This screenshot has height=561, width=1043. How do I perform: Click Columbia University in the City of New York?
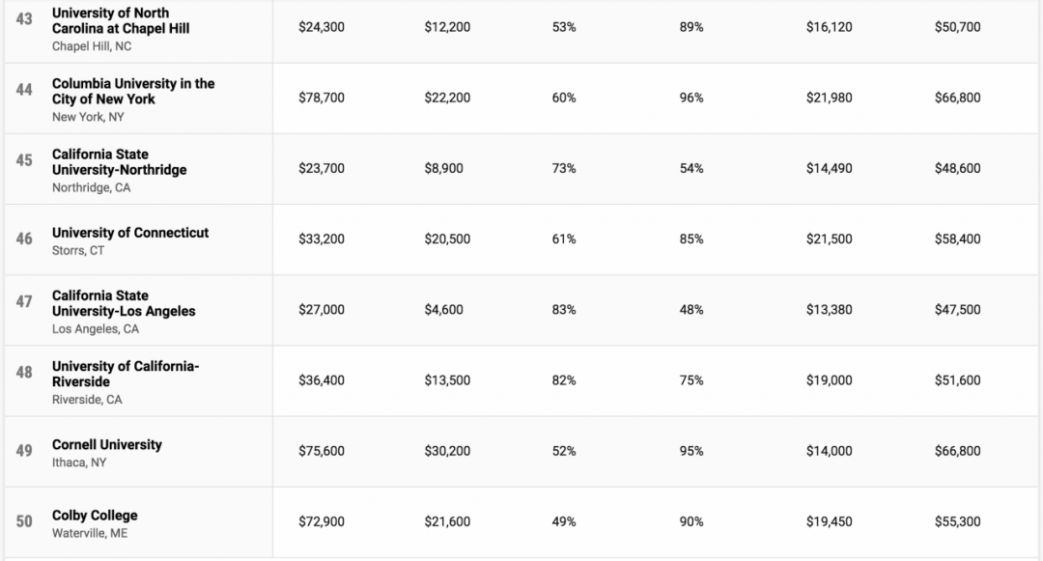tap(133, 91)
